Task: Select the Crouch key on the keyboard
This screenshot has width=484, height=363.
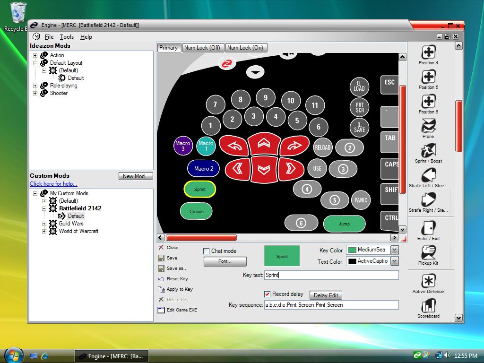Action: pyautogui.click(x=196, y=211)
